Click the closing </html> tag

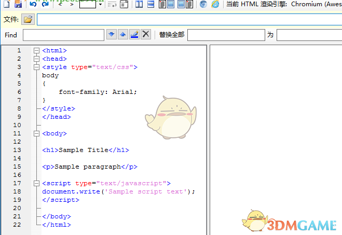tap(57, 225)
